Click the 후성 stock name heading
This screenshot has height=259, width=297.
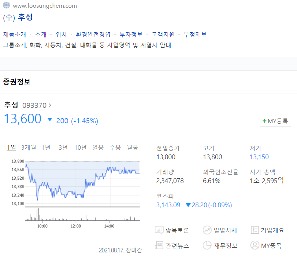11,105
